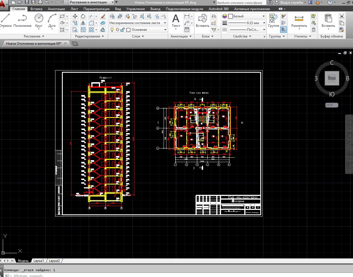353x277 pixels.
Task: Click the Offset tool icon
Action: tap(103, 30)
